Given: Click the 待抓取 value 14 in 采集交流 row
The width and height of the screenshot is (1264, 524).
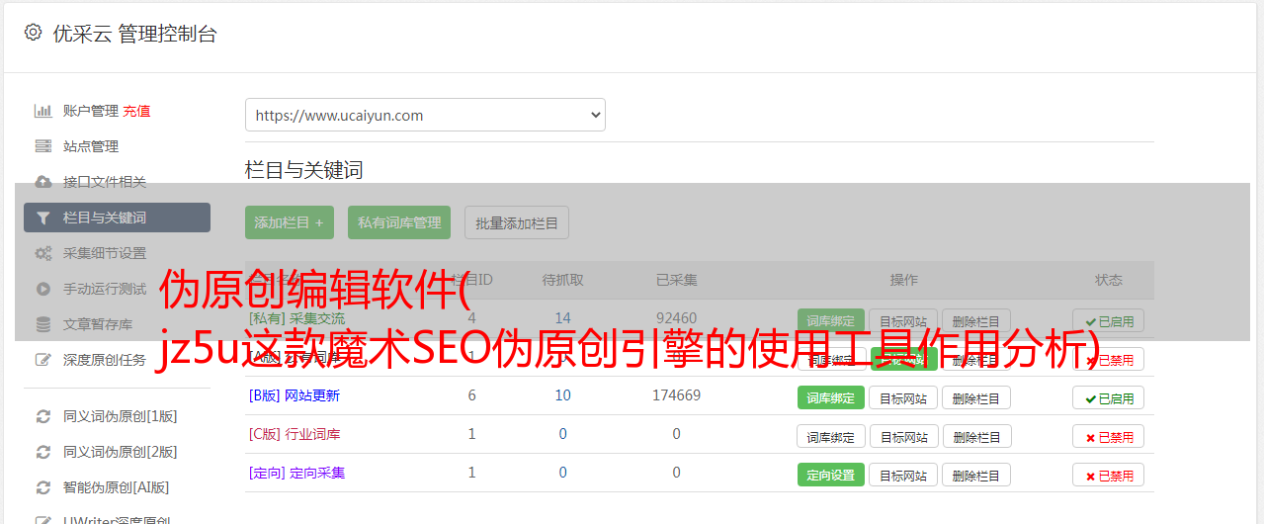Looking at the screenshot, I should point(562,318).
